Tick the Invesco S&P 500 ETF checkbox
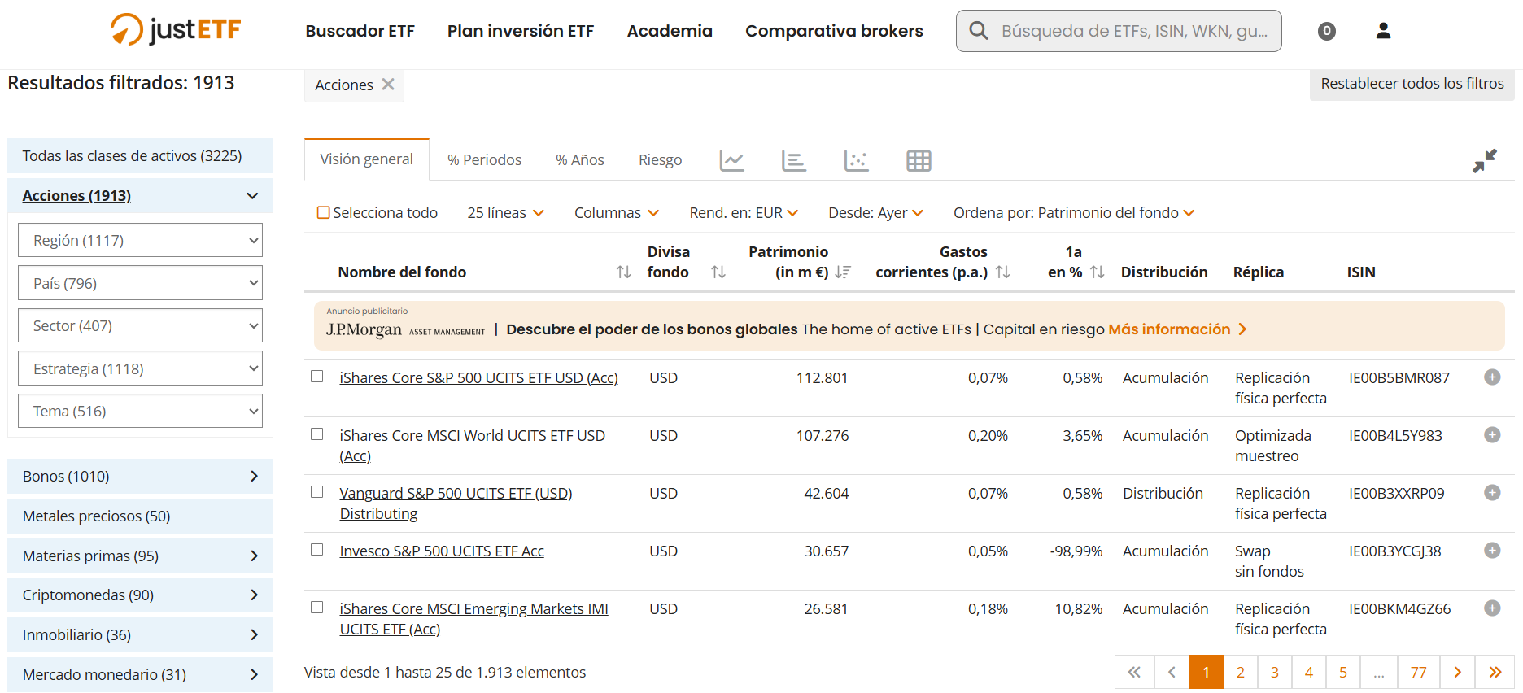Image resolution: width=1523 pixels, height=693 pixels. pos(317,550)
